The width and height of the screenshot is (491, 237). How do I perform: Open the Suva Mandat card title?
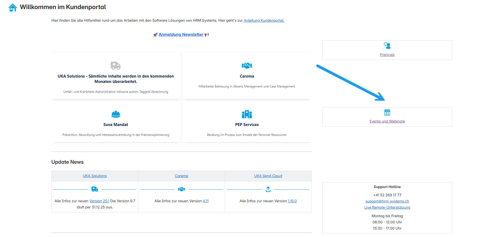tap(116, 125)
